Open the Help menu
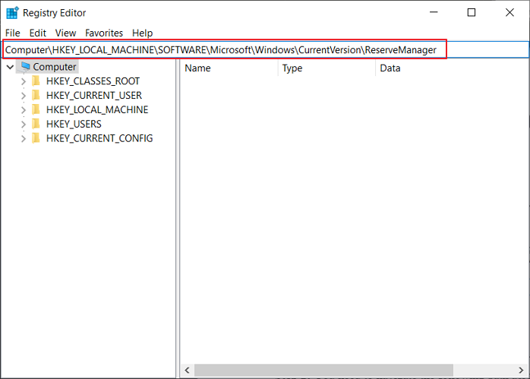Image resolution: width=530 pixels, height=379 pixels. coord(142,33)
